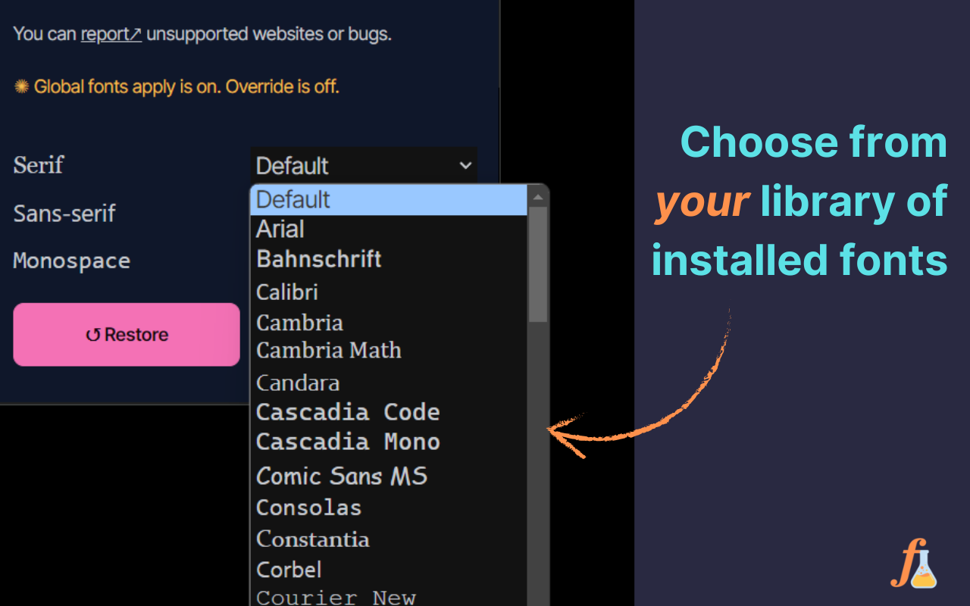Click the font flask logo icon
970x606 pixels.
914,564
